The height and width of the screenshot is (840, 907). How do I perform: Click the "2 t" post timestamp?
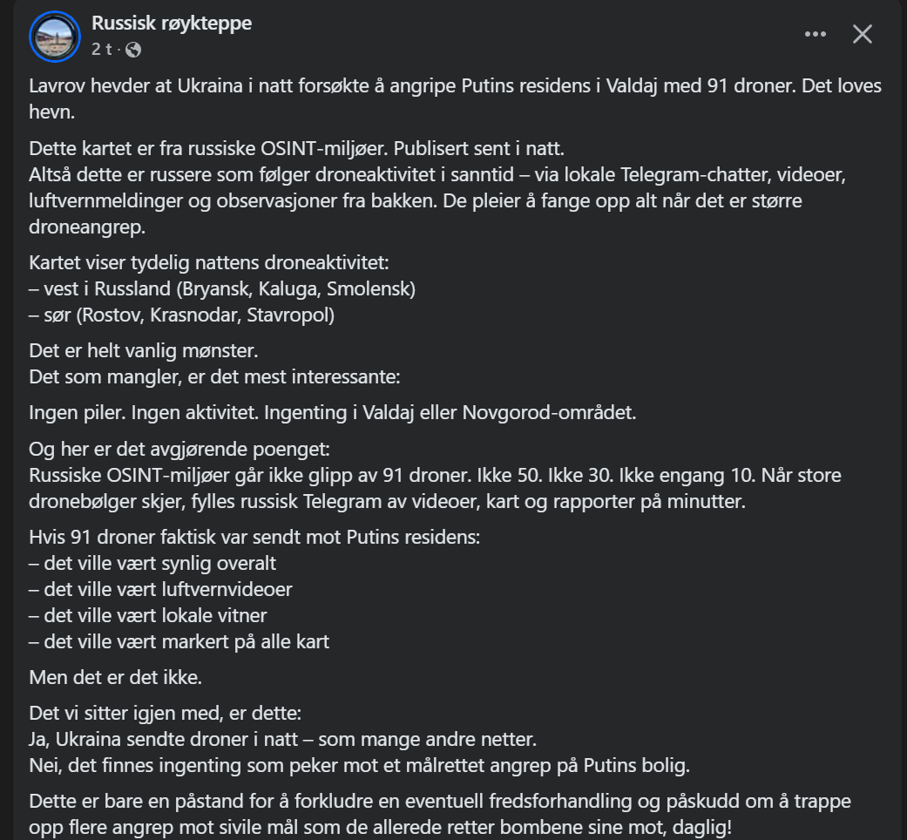(x=102, y=50)
